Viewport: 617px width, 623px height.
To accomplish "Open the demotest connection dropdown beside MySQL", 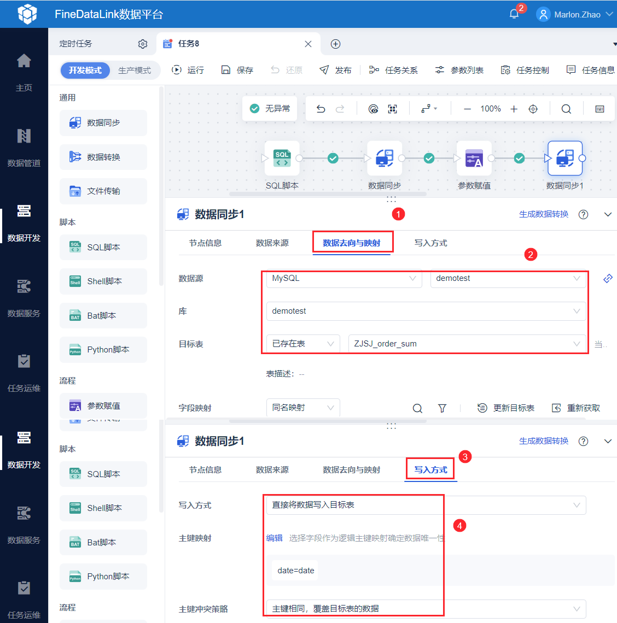I will coord(508,279).
